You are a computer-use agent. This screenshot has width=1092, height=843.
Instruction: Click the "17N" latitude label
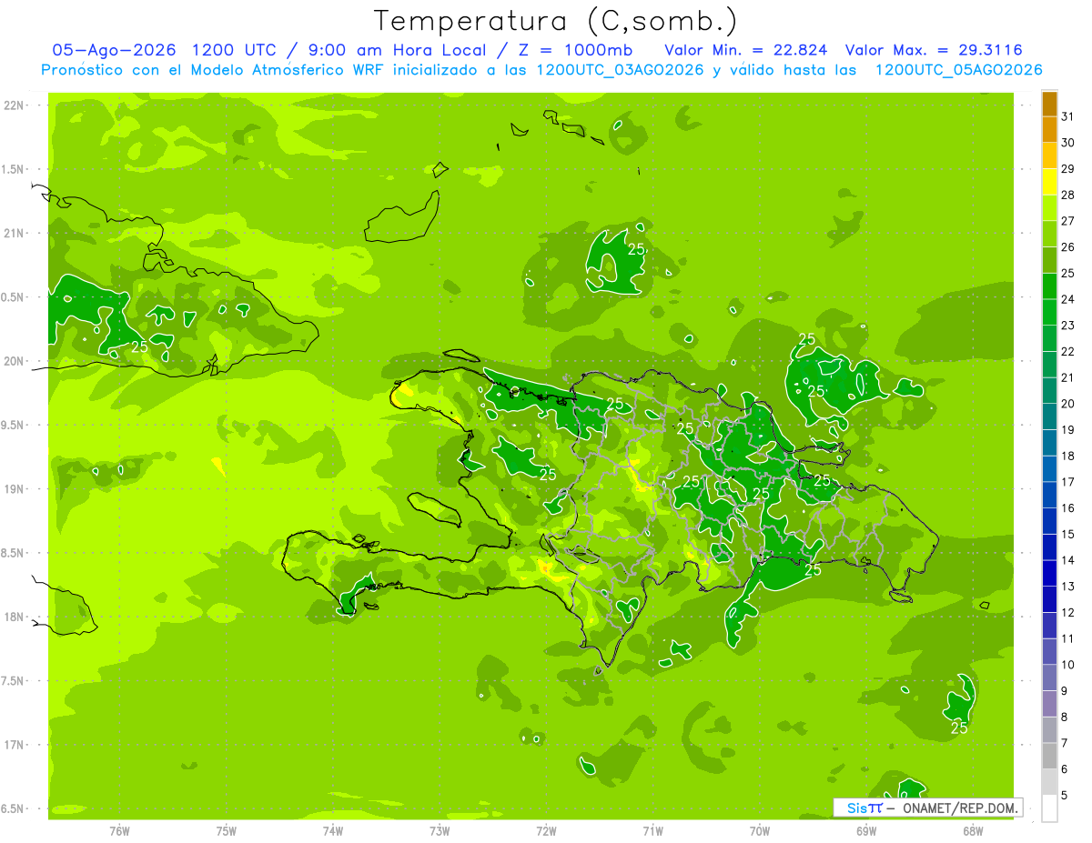14,746
